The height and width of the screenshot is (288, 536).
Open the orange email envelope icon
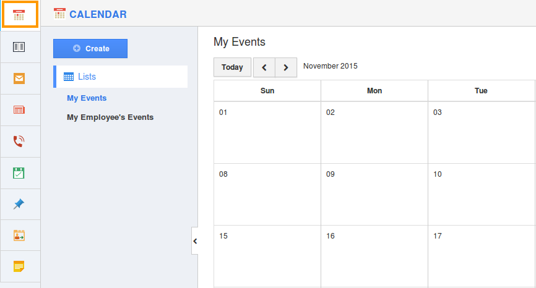point(19,78)
